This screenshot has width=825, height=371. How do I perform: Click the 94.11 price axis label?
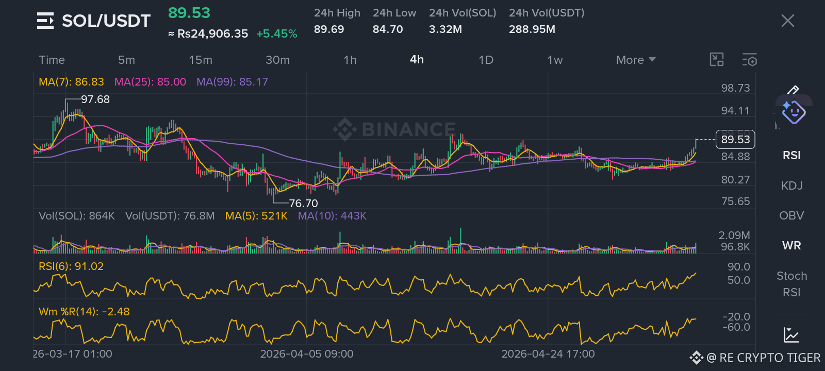pos(735,111)
